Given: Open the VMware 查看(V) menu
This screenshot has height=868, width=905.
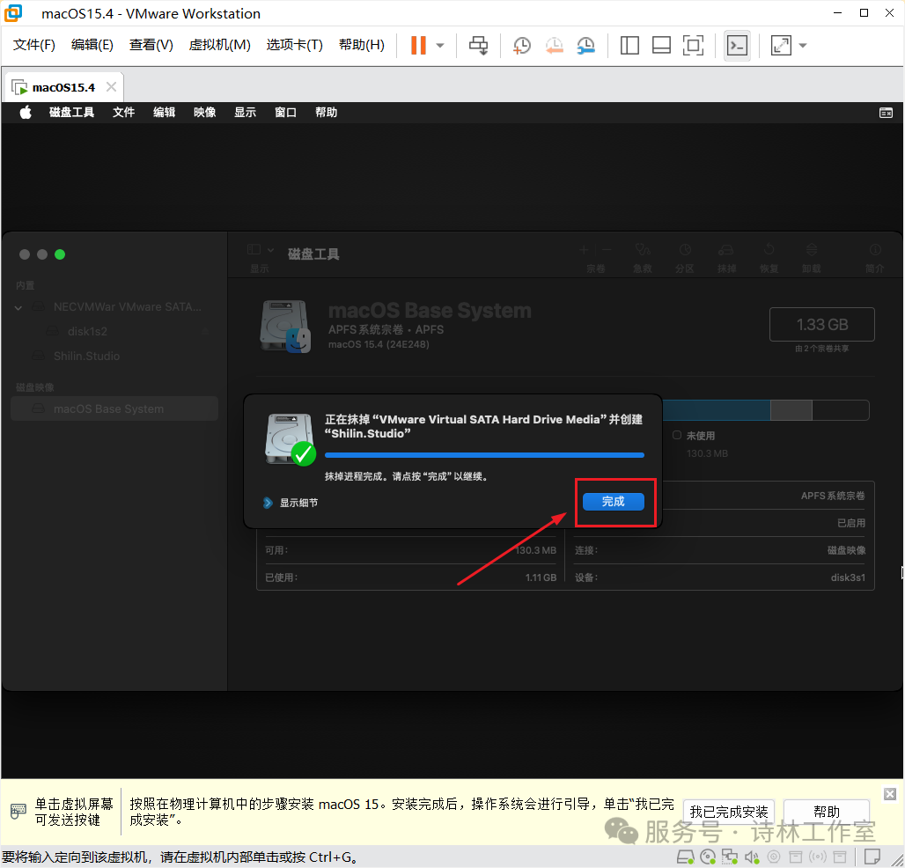Looking at the screenshot, I should click(151, 45).
